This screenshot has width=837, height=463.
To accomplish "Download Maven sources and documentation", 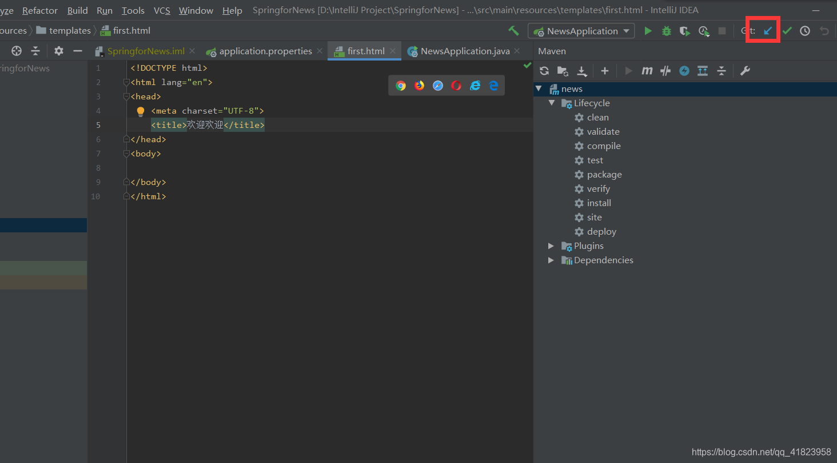I will click(x=581, y=71).
